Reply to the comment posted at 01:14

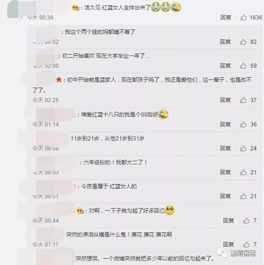(226, 125)
